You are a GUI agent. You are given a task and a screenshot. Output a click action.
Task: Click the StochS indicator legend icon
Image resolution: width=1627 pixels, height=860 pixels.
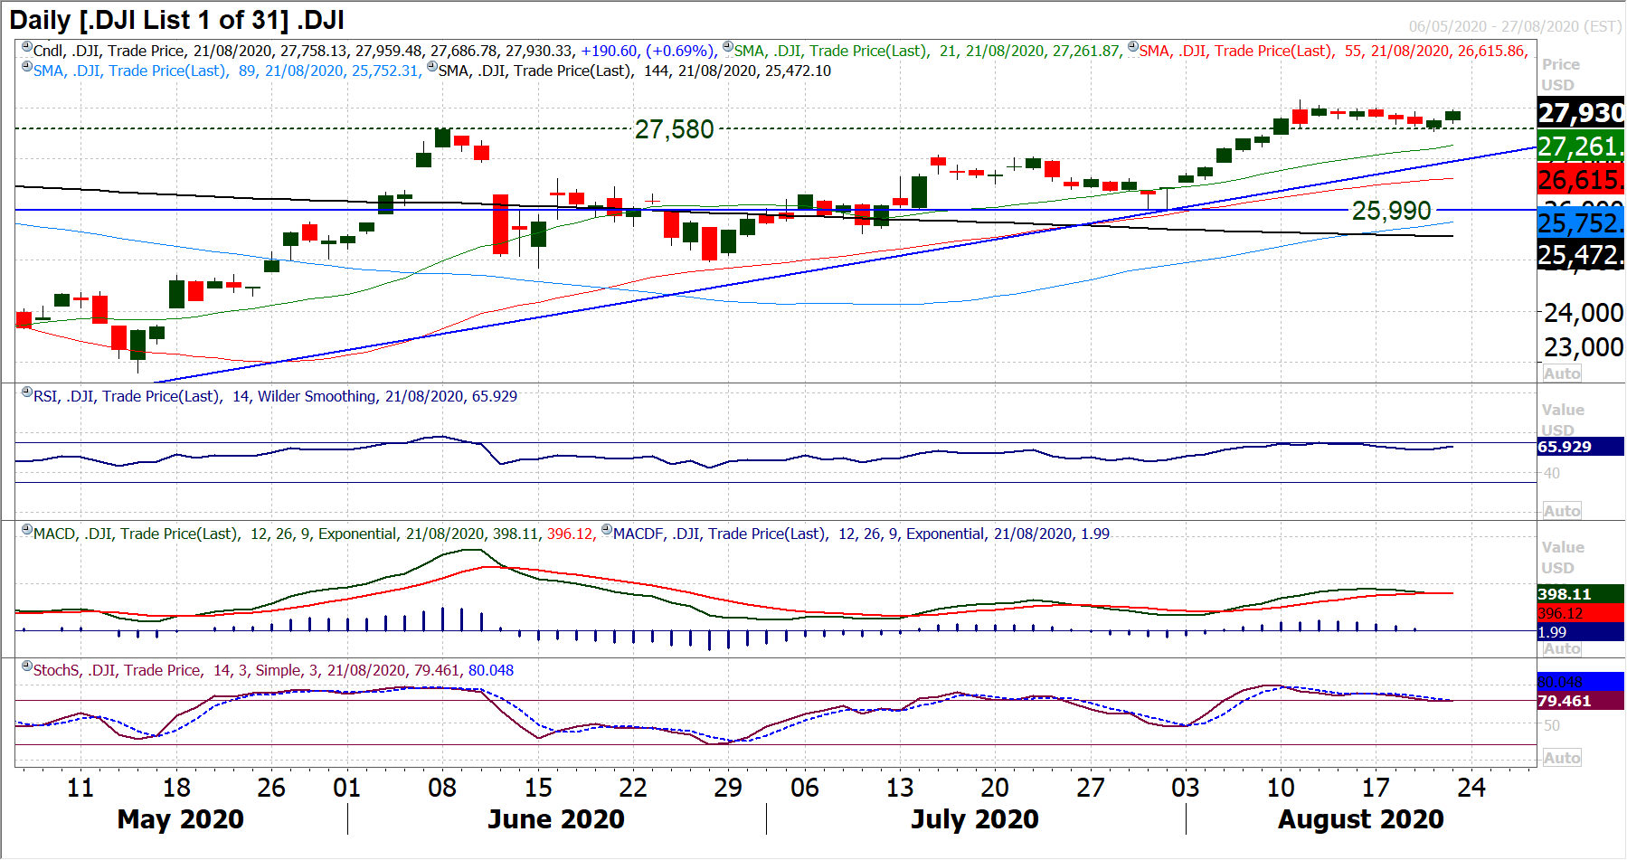pyautogui.click(x=27, y=666)
